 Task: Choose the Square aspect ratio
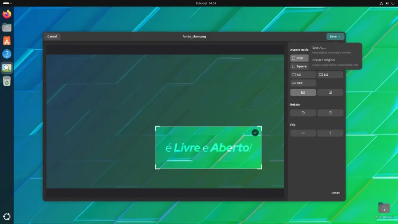click(299, 66)
